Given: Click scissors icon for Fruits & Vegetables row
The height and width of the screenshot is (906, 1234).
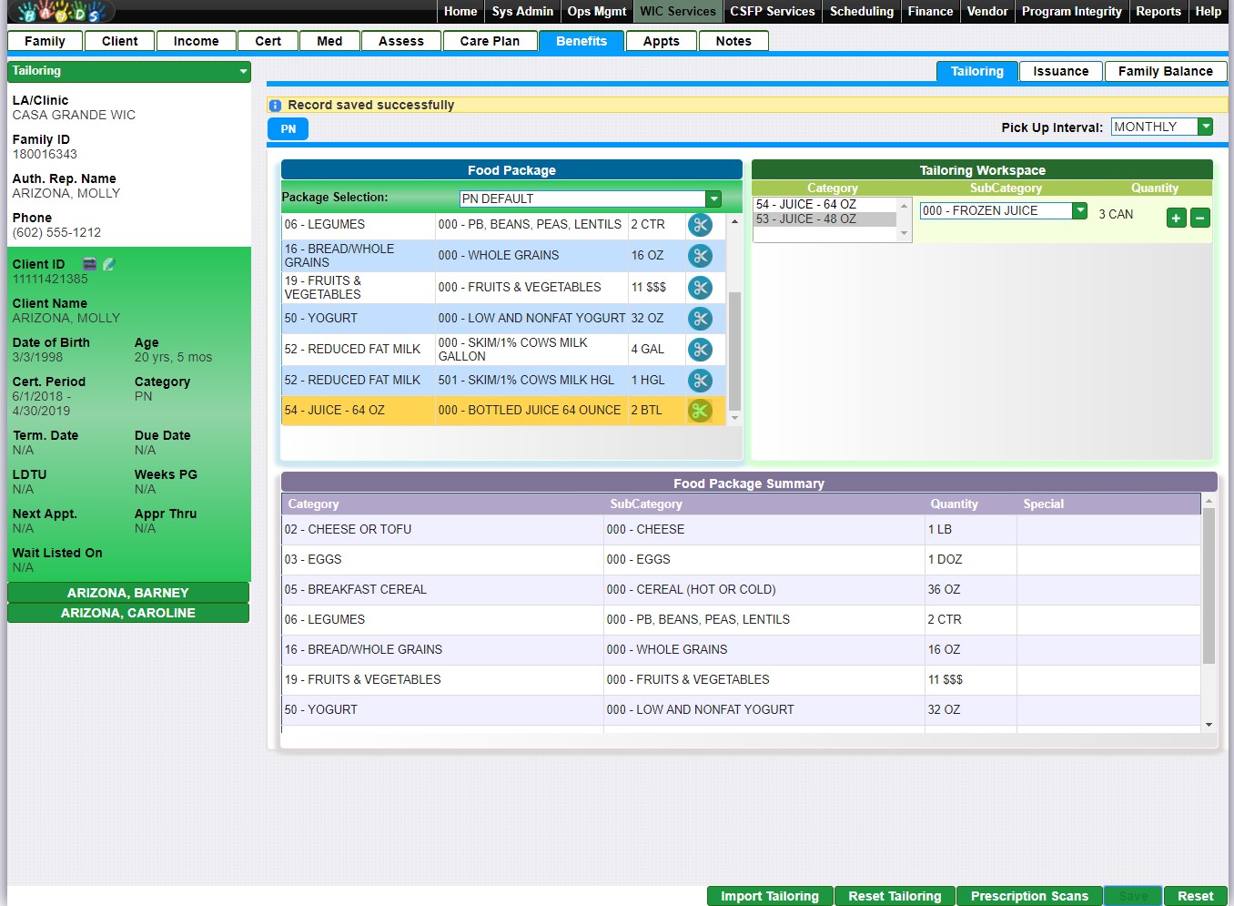Looking at the screenshot, I should coord(699,288).
